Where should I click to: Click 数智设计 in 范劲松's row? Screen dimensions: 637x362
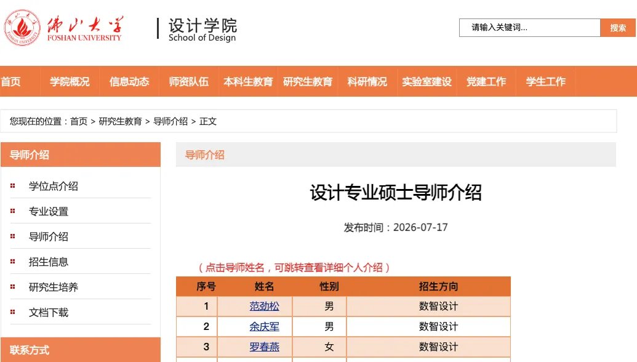(438, 307)
